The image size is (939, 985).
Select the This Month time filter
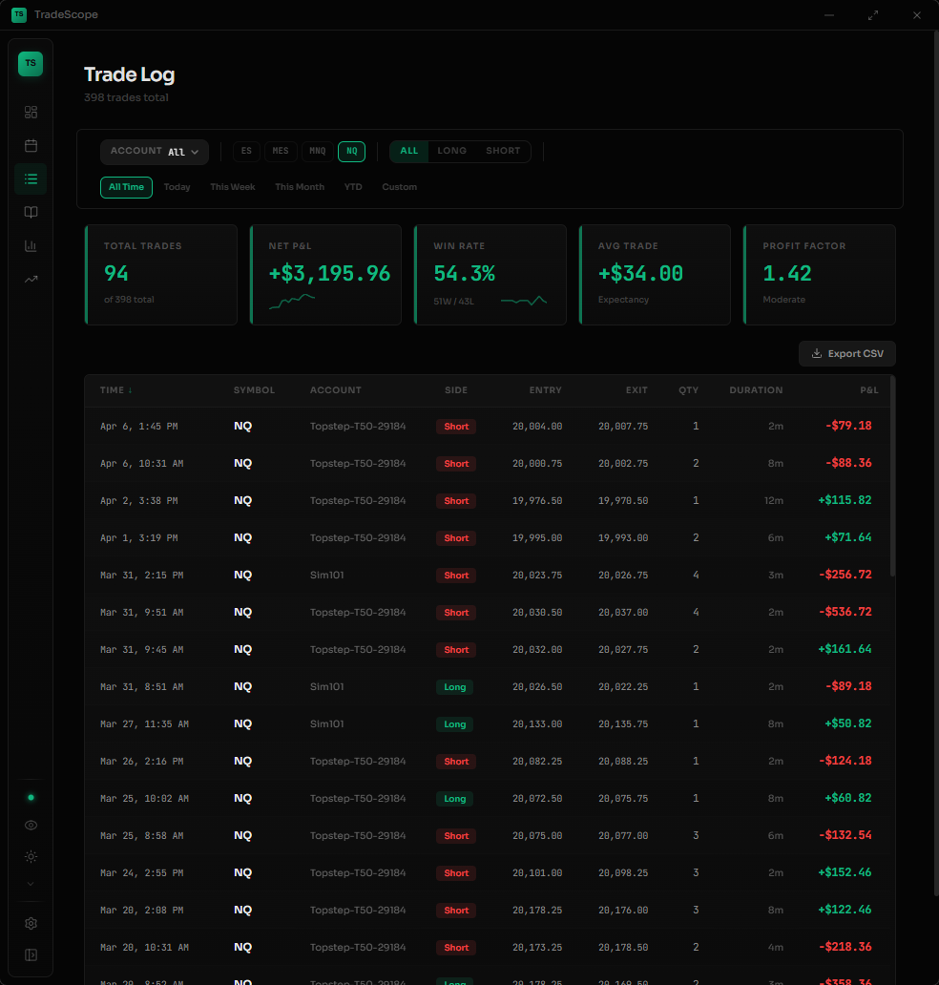click(x=300, y=186)
